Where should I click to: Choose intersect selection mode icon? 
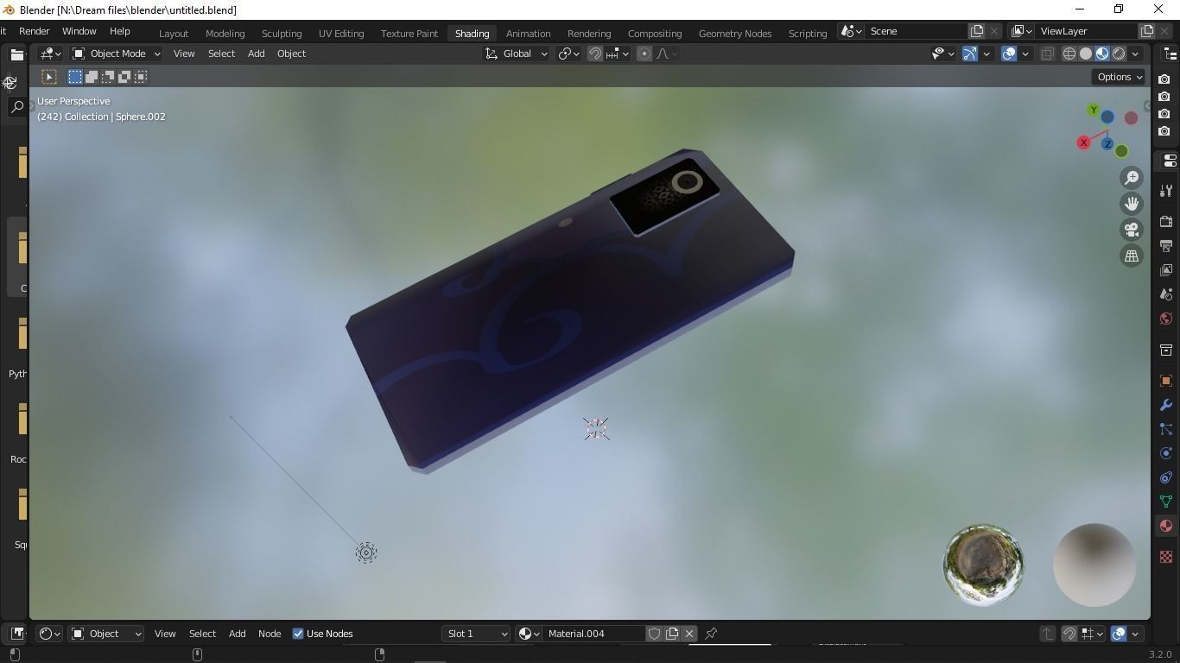pyautogui.click(x=141, y=77)
